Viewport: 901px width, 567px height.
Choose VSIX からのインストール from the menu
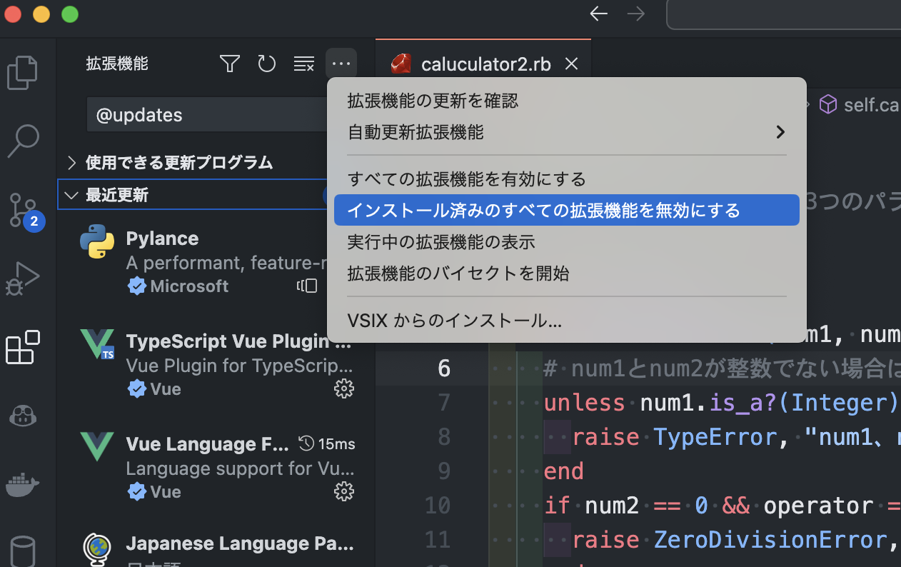pyautogui.click(x=566, y=320)
